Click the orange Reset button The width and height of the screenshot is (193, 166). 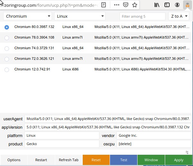click(96, 160)
